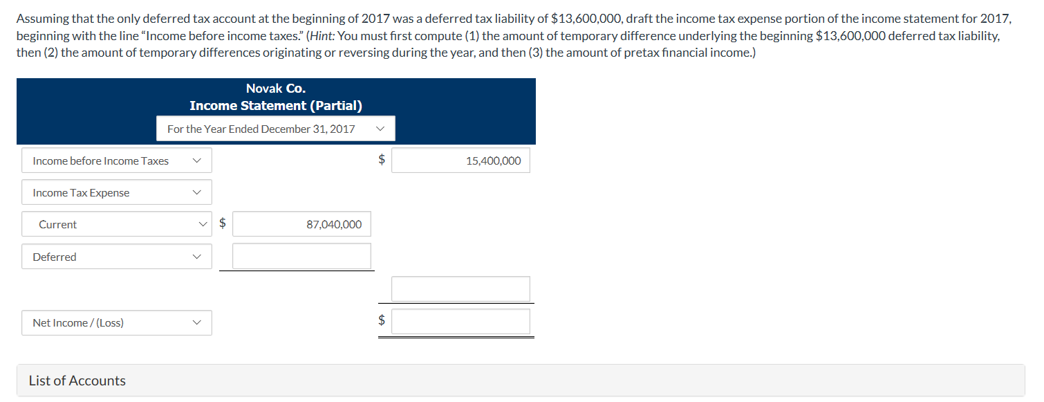1044x402 pixels.
Task: Open the 'Deferred' line item dropdown
Action: click(116, 256)
